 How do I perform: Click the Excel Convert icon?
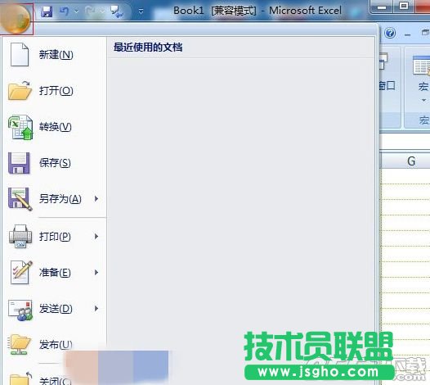[20, 127]
